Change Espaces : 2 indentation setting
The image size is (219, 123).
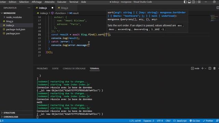click(149, 121)
